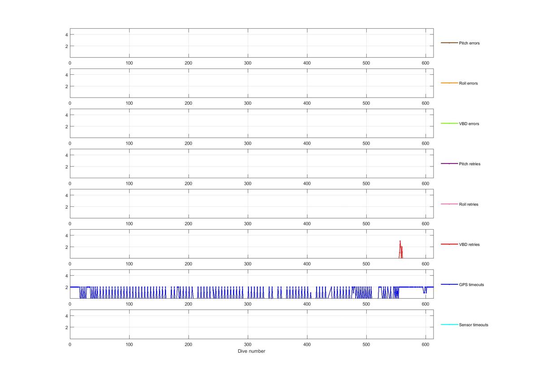Image resolution: width=538 pixels, height=381 pixels.
Task: Select the Pitch retries legend label
Action: tap(469, 164)
